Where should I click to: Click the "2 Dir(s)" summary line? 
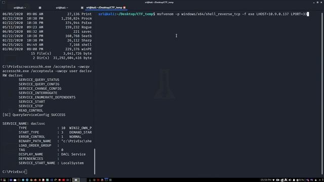[62, 58]
